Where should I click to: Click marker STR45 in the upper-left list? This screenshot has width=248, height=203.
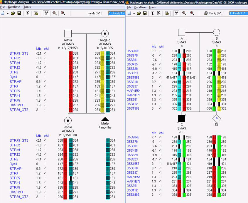pos(15,100)
